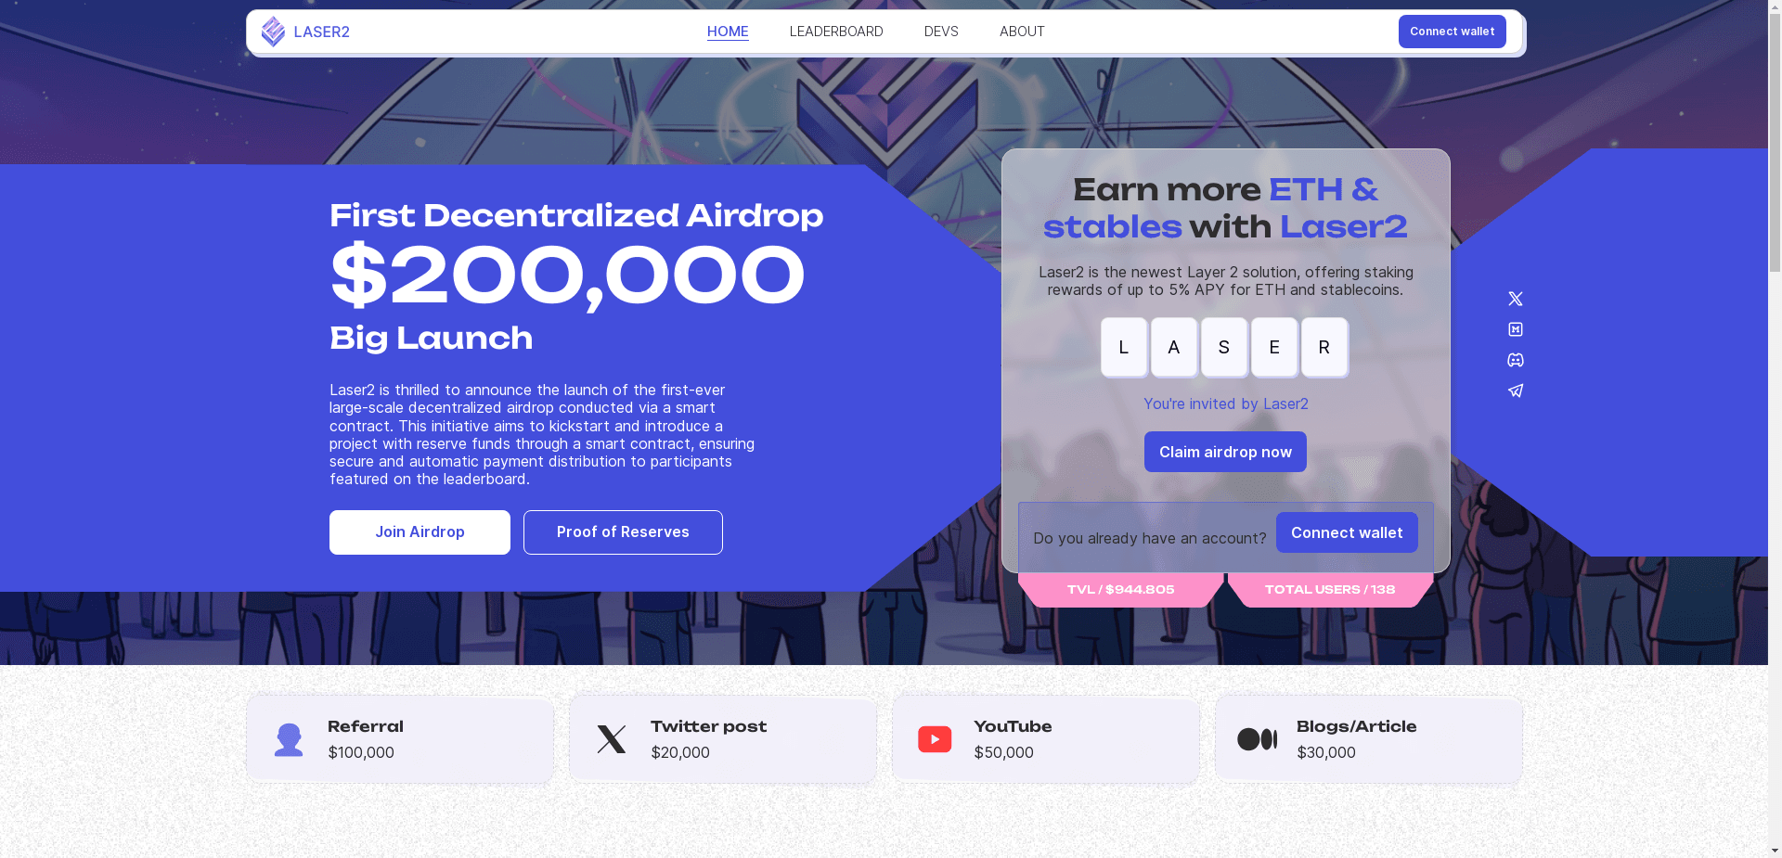Click the X icon on Twitter post card
Image resolution: width=1782 pixels, height=858 pixels.
pos(612,739)
